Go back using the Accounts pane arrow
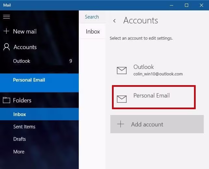209x169 pixels. (114, 21)
